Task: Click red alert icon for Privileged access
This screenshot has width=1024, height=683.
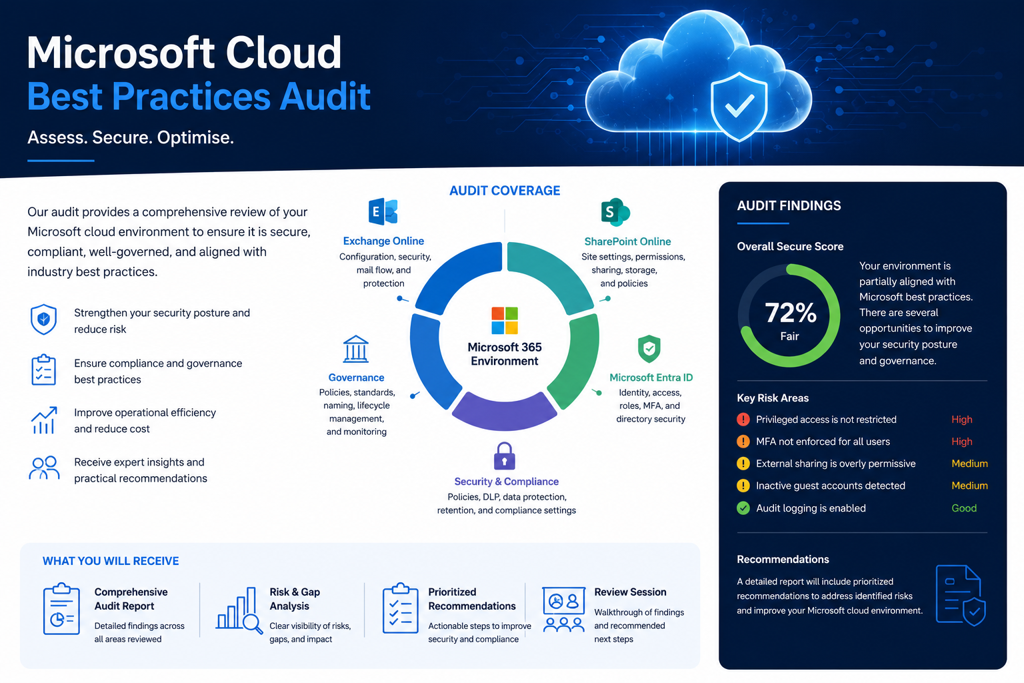Action: tap(743, 420)
